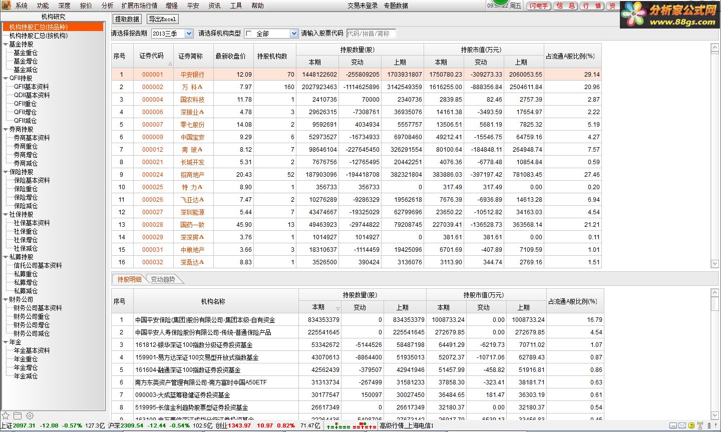Click the 闪电手 button

coord(538,6)
